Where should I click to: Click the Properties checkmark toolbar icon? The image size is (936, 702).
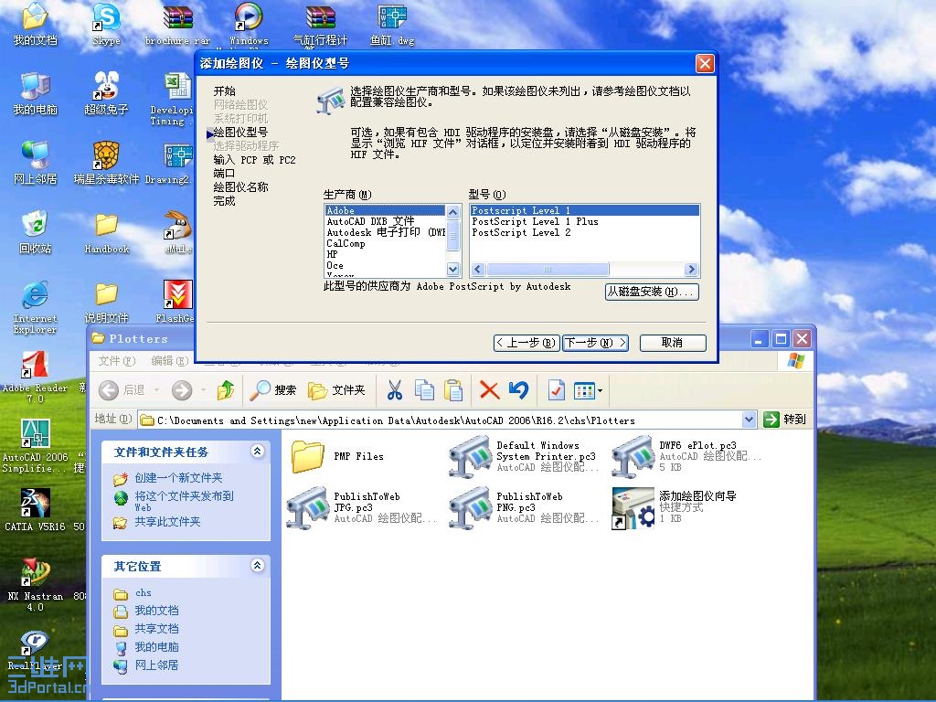(x=556, y=390)
